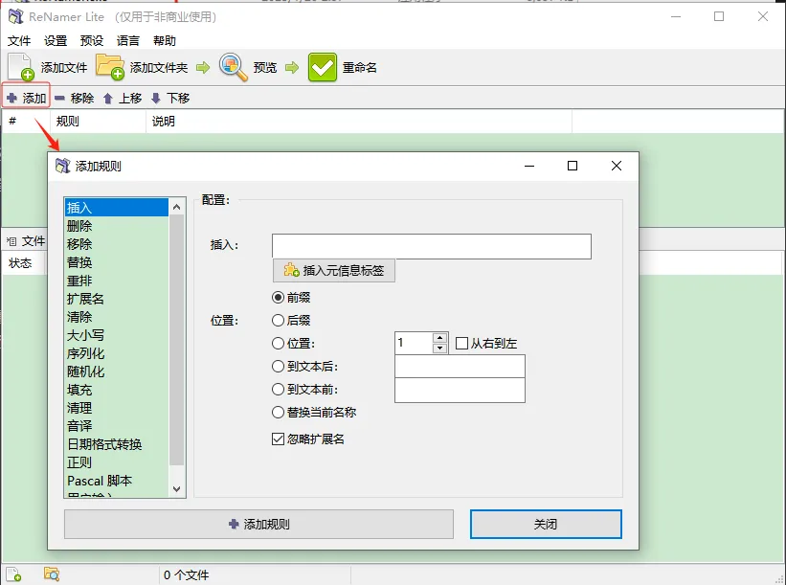Image resolution: width=786 pixels, height=585 pixels.
Task: Click the plus Add (添加) rule button
Action: tap(27, 98)
